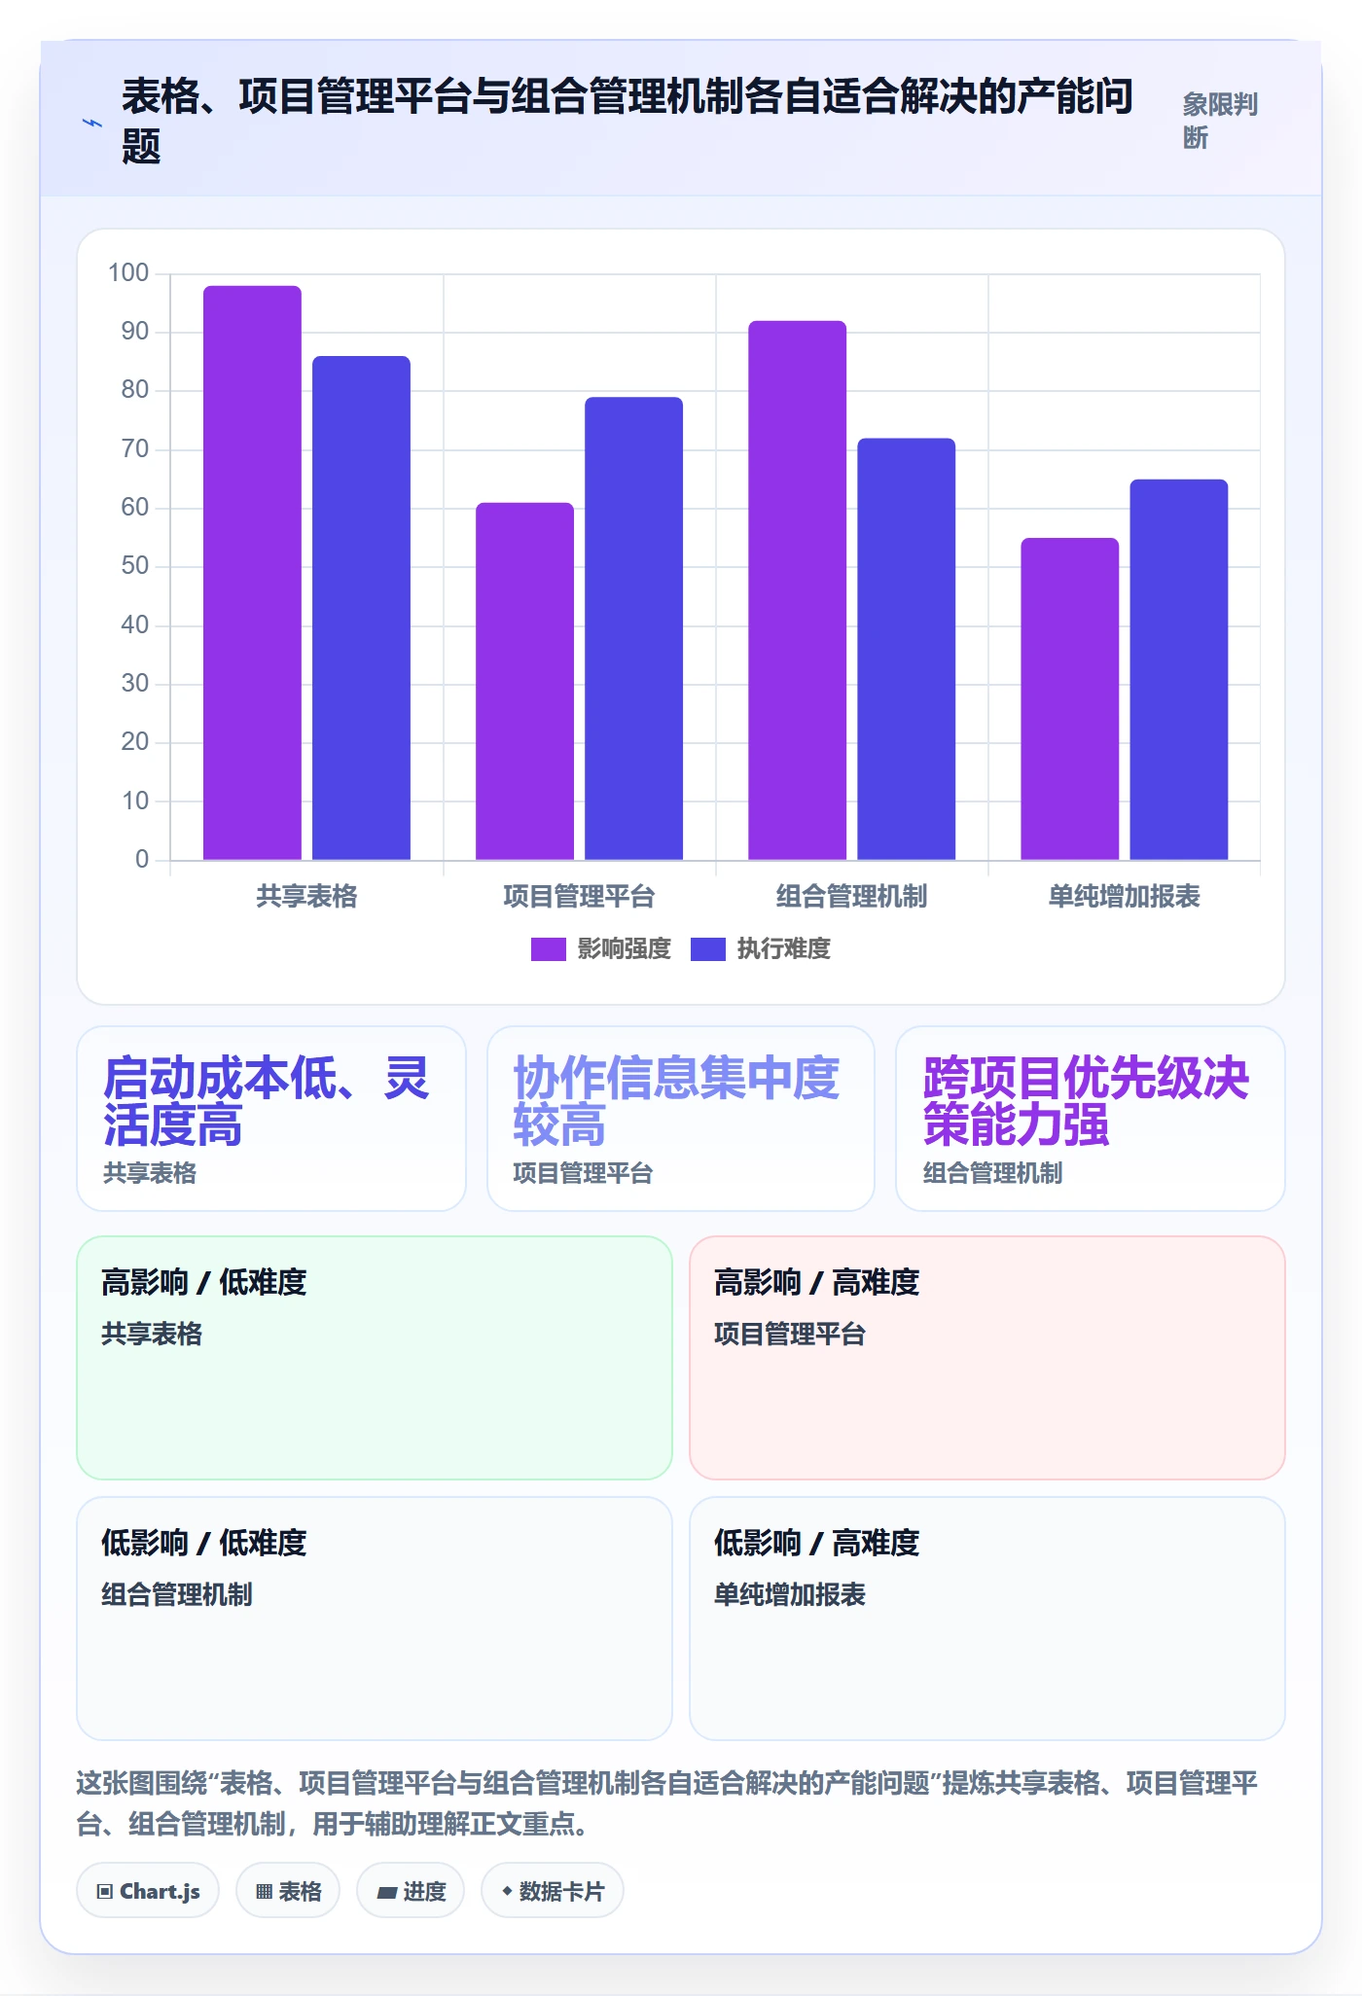Viewport: 1362px width, 1996px height.
Task: Click the 影响强度 legend label
Action: (624, 949)
